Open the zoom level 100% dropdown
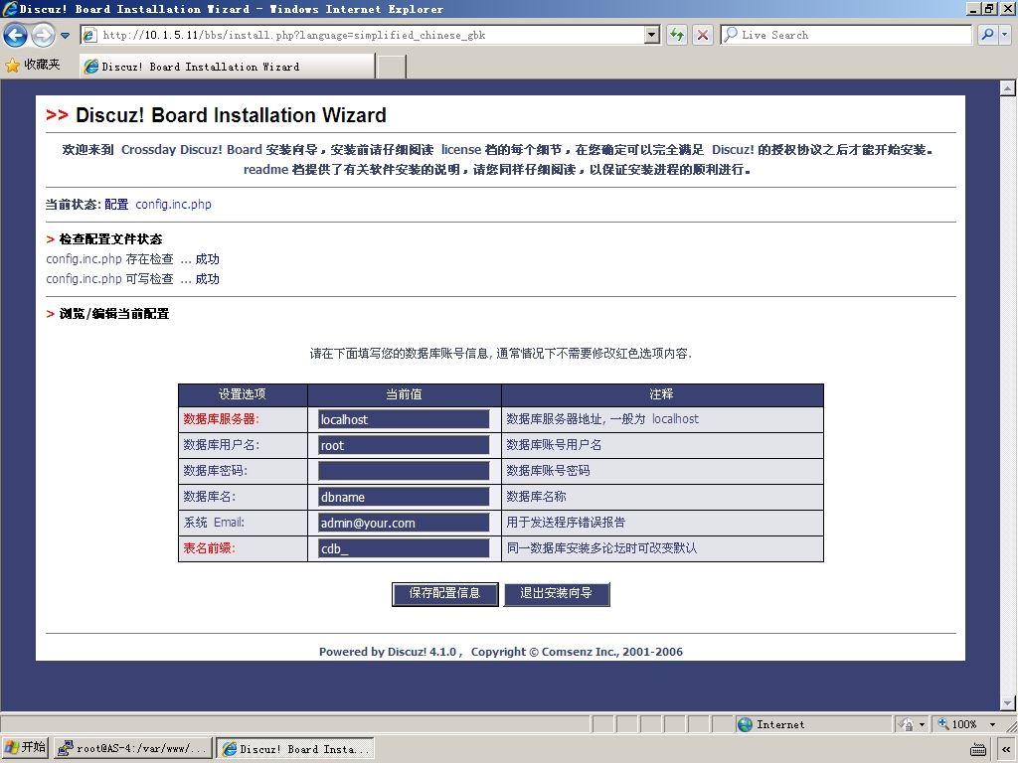The height and width of the screenshot is (763, 1018). [x=993, y=724]
